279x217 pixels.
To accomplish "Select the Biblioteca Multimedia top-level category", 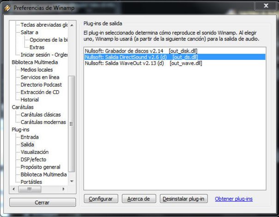I will coord(35,62).
